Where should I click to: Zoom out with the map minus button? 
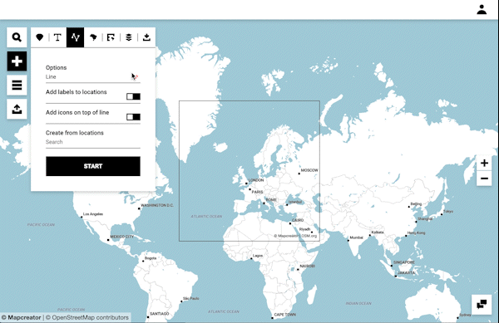coord(484,179)
